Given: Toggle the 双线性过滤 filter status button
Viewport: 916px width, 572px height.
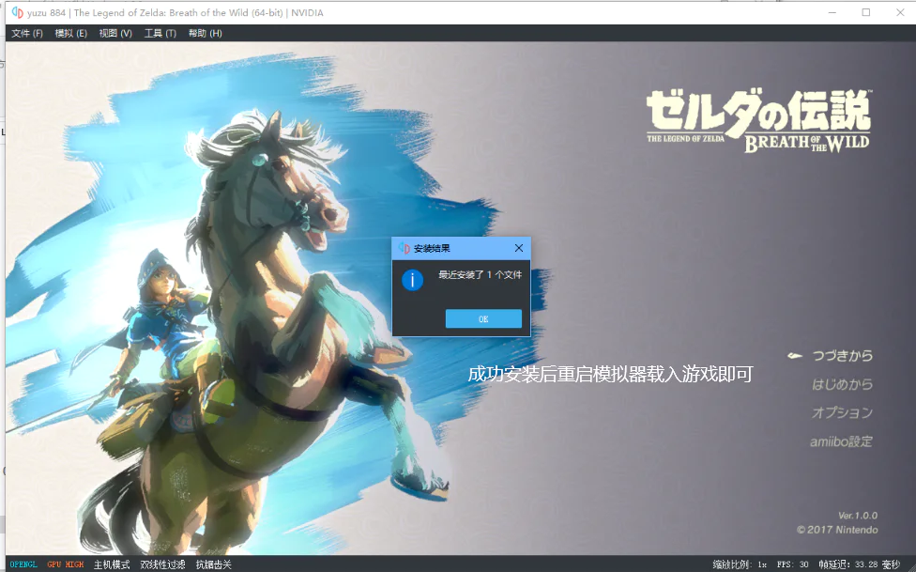Looking at the screenshot, I should 162,564.
